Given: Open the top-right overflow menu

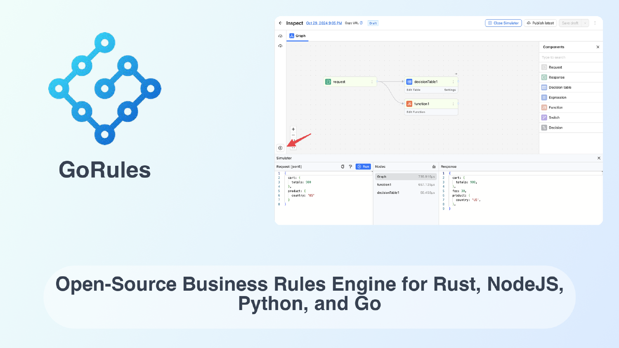Looking at the screenshot, I should click(x=595, y=23).
